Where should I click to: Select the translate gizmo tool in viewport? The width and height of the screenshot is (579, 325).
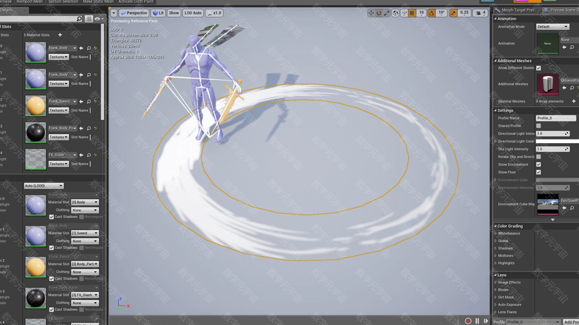pos(371,13)
